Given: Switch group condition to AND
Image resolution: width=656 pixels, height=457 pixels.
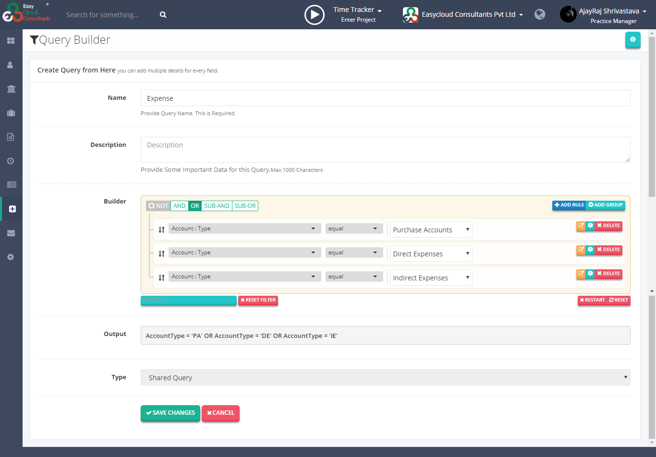Looking at the screenshot, I should point(180,206).
